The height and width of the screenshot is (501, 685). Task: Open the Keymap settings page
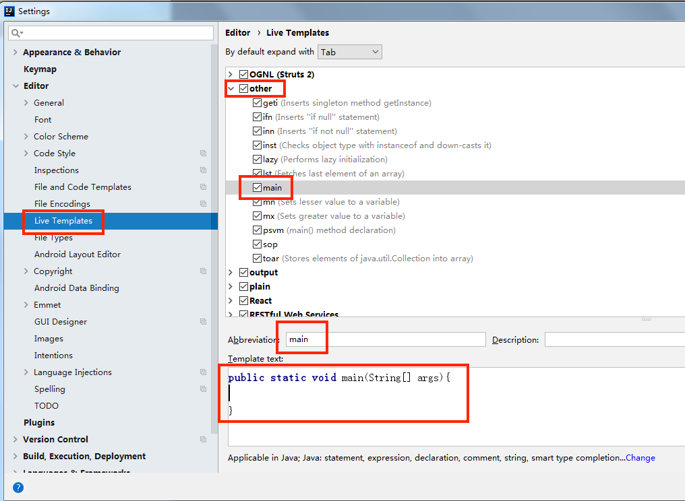[40, 69]
